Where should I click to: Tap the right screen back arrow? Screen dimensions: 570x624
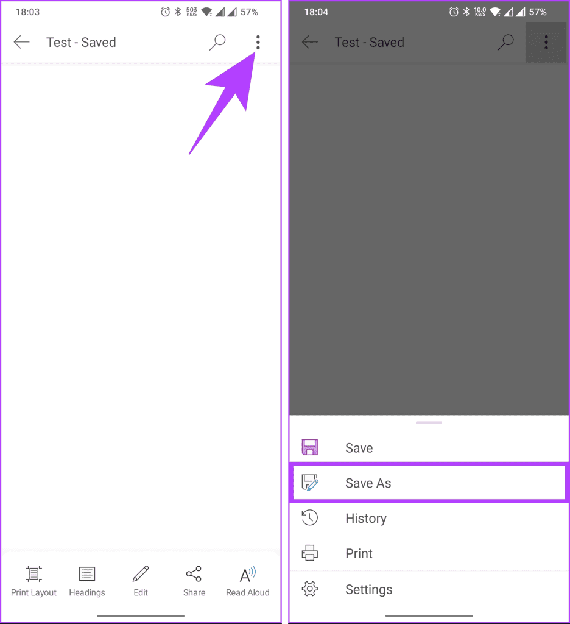point(309,42)
